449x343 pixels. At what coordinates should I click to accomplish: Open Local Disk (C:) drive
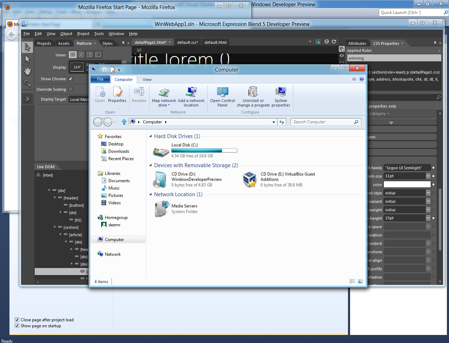(195, 150)
